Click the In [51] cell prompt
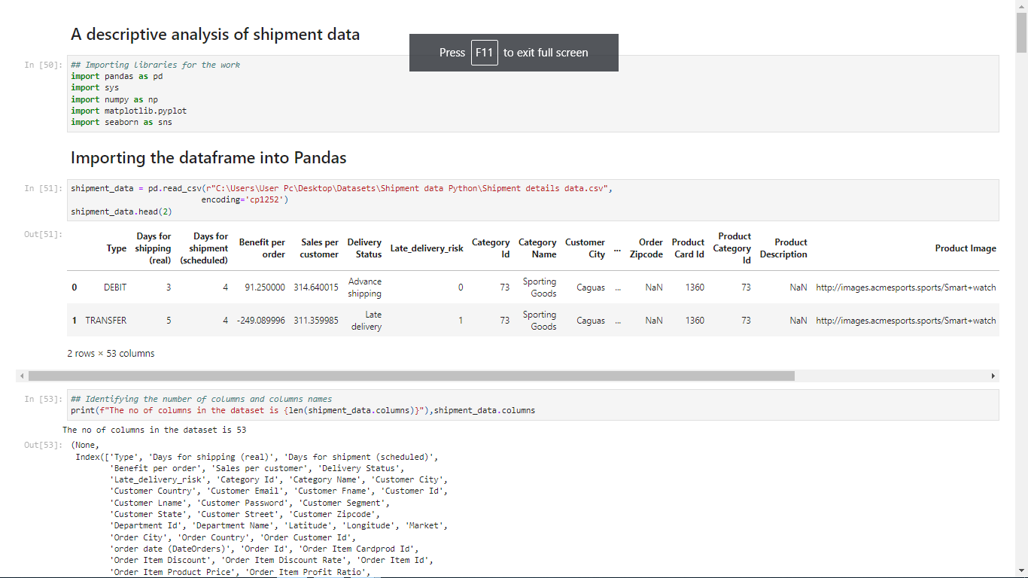This screenshot has width=1028, height=578. pyautogui.click(x=43, y=189)
